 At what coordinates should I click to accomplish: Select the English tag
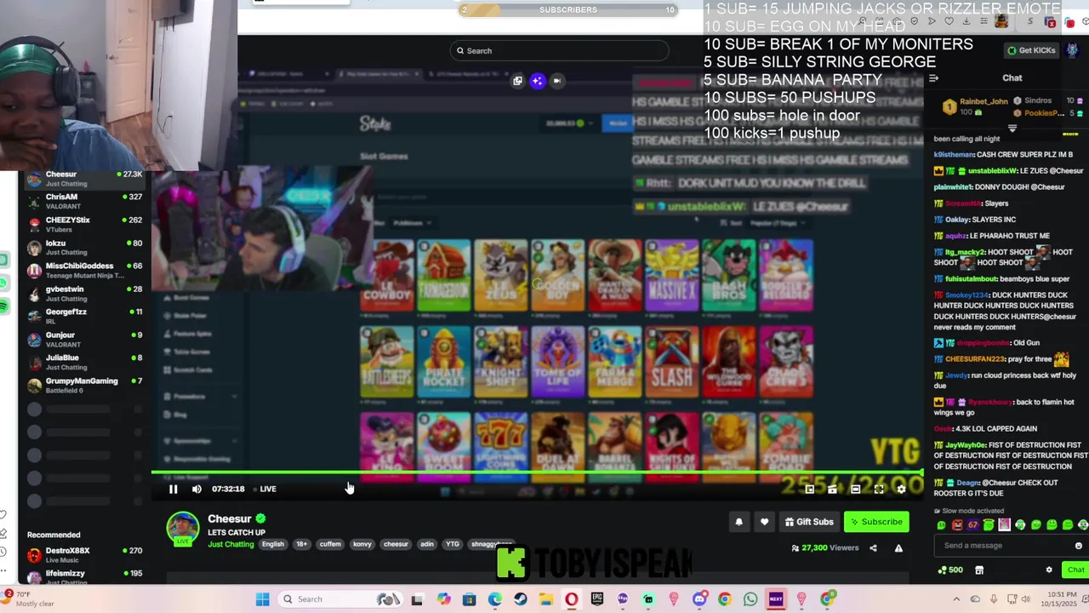coord(272,544)
